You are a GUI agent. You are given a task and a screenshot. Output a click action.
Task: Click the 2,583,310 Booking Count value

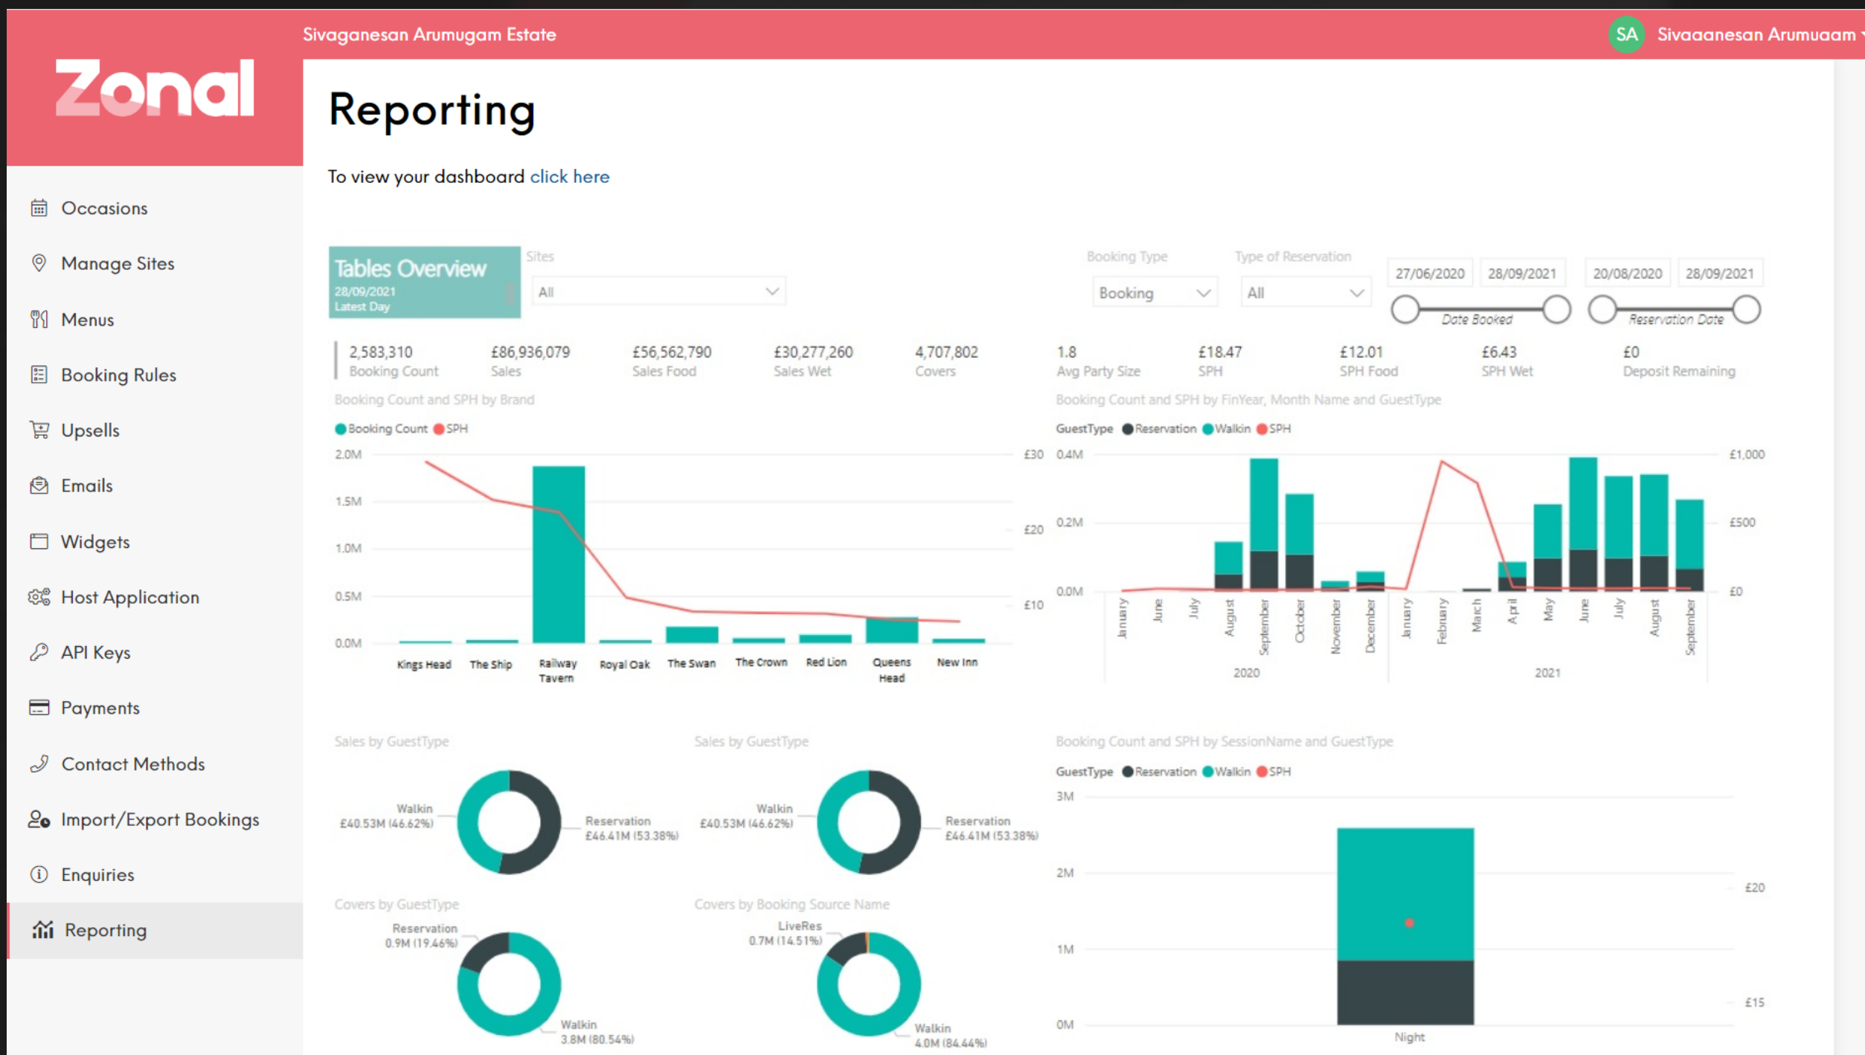[381, 352]
